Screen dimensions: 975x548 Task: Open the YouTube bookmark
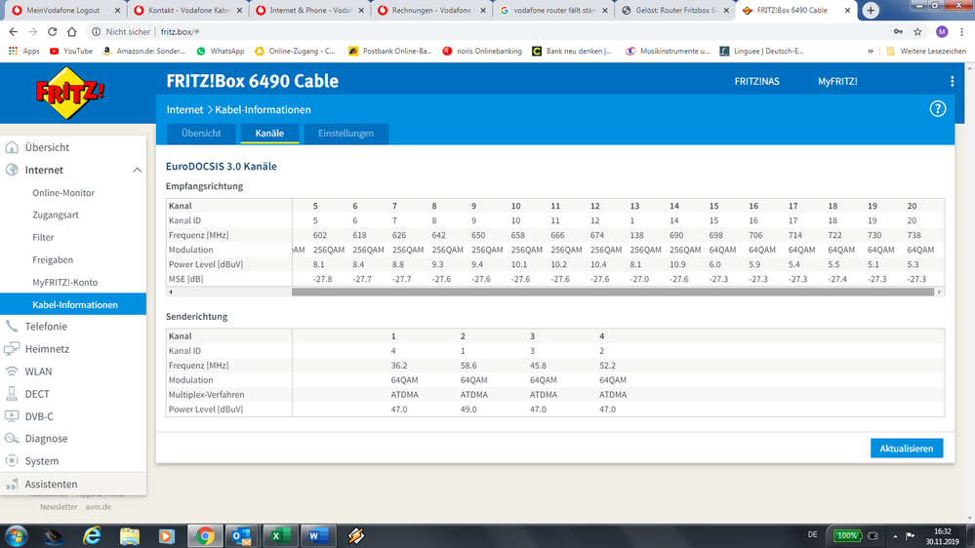point(71,51)
